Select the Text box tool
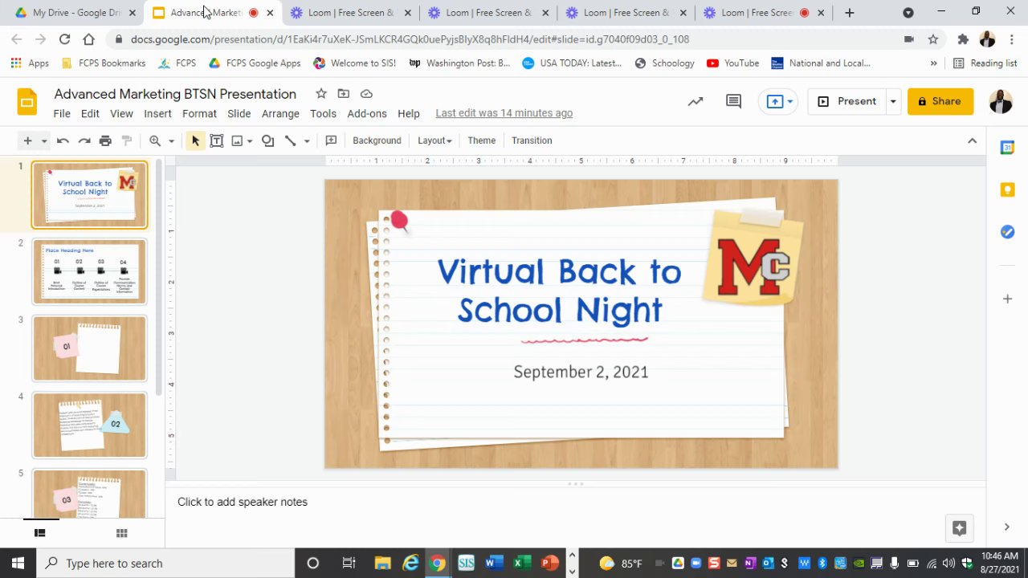 (x=217, y=140)
